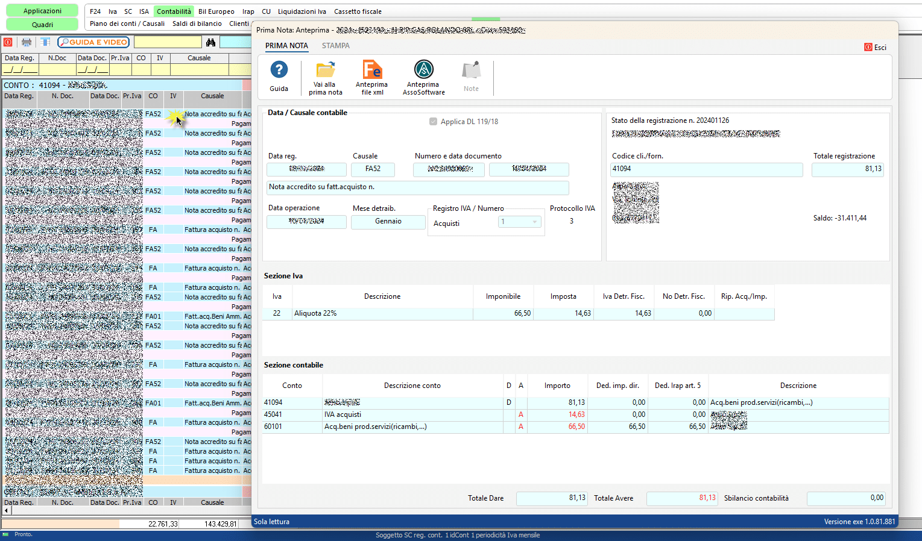Open Vai alla prima nota folder icon
Image resolution: width=922 pixels, height=541 pixels.
pyautogui.click(x=326, y=70)
